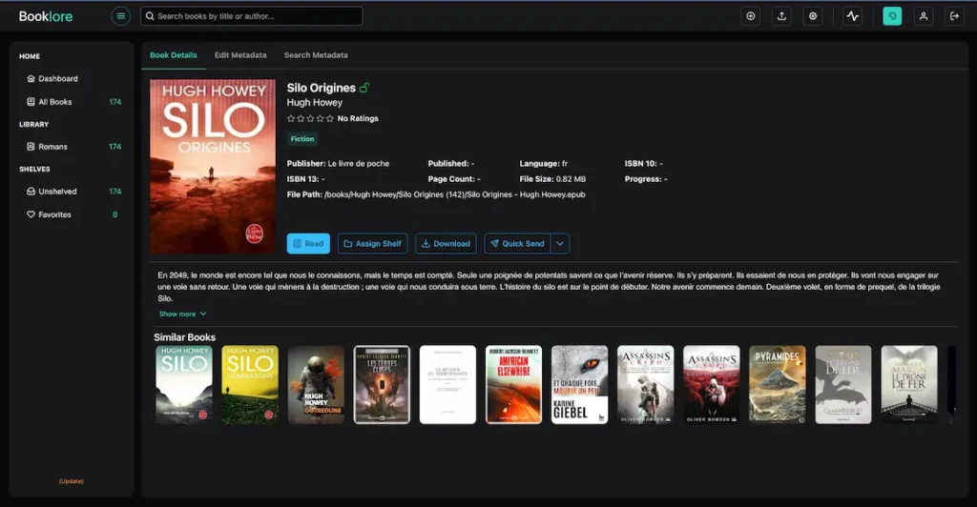Open the Hugh Howey Outredune cover
Viewport: 977px width, 507px height.
tap(316, 384)
